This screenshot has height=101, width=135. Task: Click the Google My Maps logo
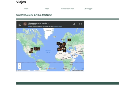click(x=50, y=68)
